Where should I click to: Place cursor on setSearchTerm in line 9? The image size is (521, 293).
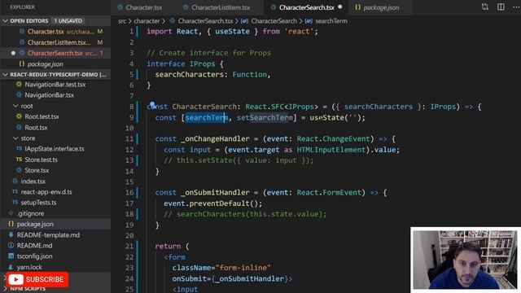[x=265, y=117]
